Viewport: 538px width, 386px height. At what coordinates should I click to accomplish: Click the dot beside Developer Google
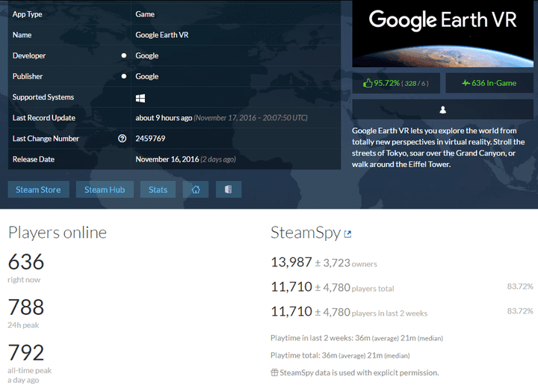124,55
